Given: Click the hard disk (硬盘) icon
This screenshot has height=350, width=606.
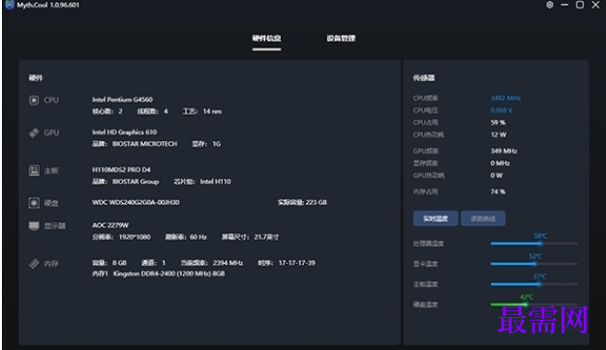Looking at the screenshot, I should point(34,203).
